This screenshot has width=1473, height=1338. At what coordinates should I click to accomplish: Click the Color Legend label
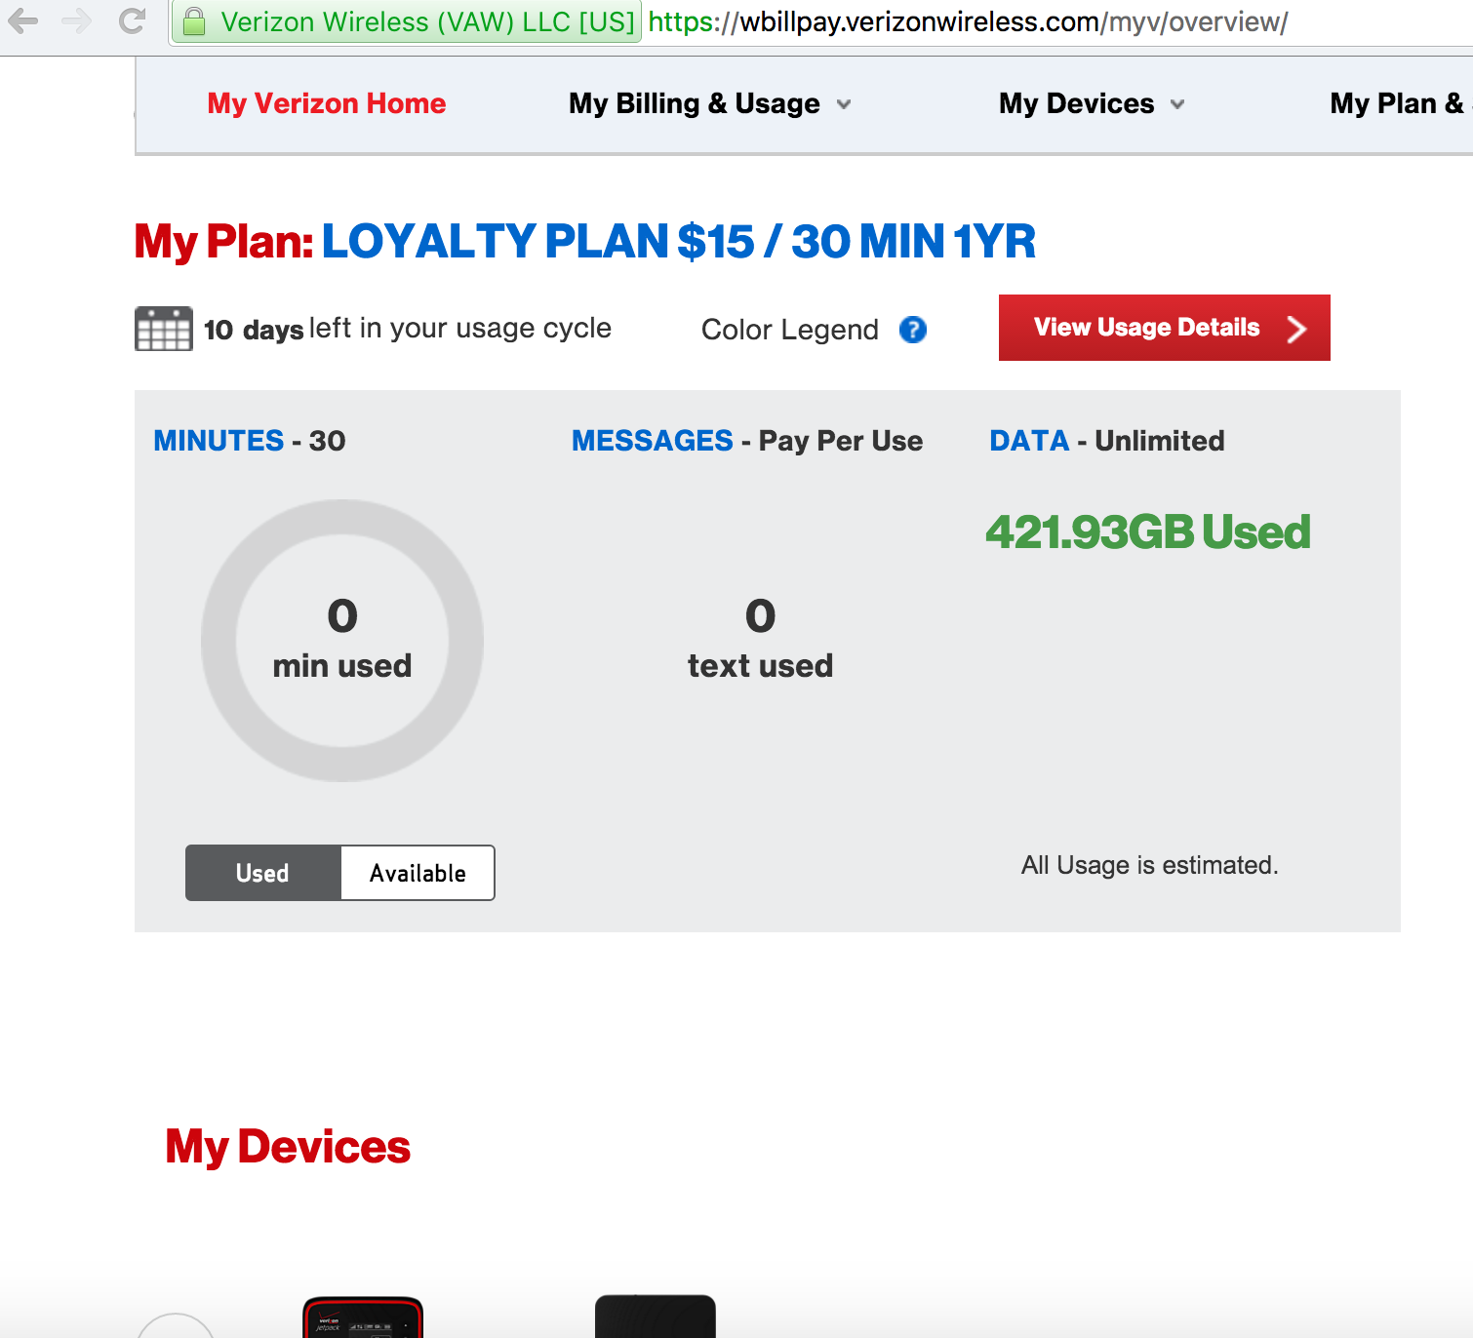(790, 330)
